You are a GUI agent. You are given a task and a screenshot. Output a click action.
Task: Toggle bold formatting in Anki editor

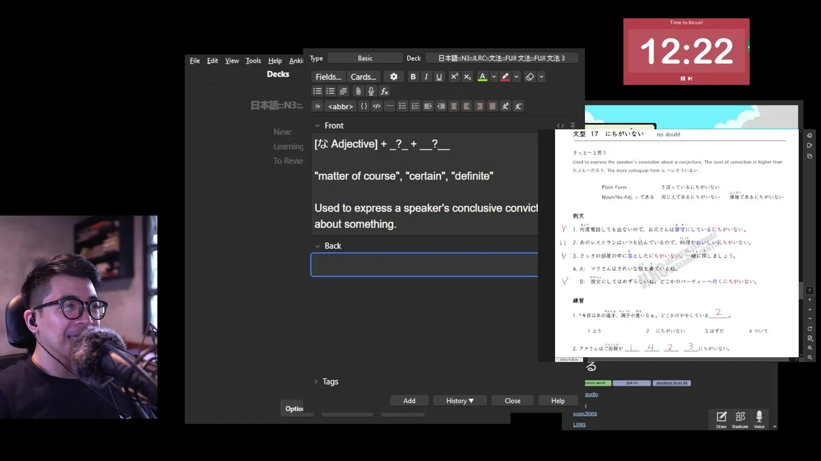(x=413, y=77)
